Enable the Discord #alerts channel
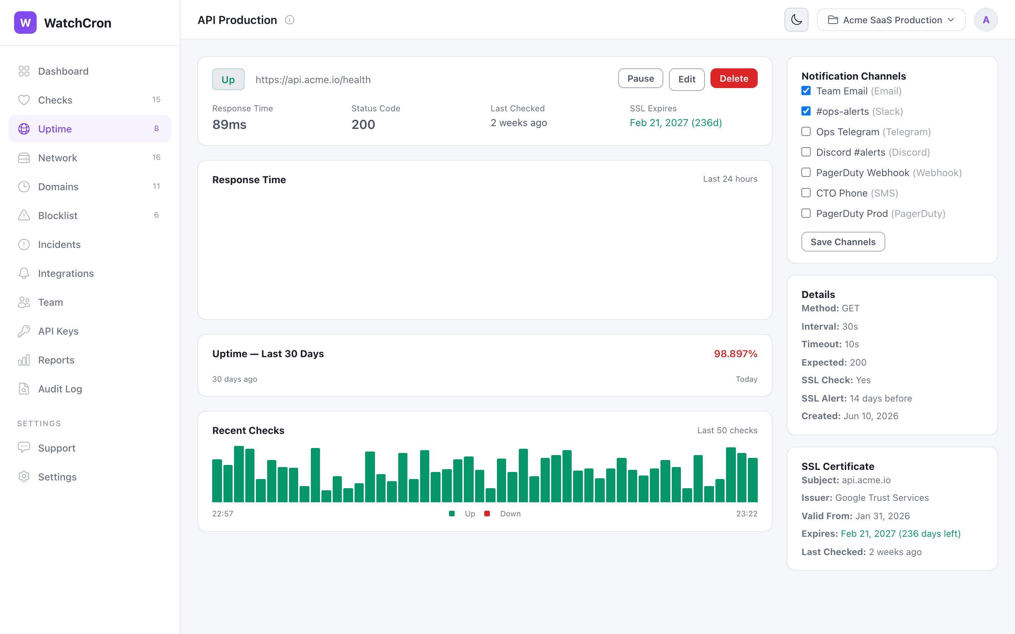Image resolution: width=1015 pixels, height=634 pixels. coord(806,152)
